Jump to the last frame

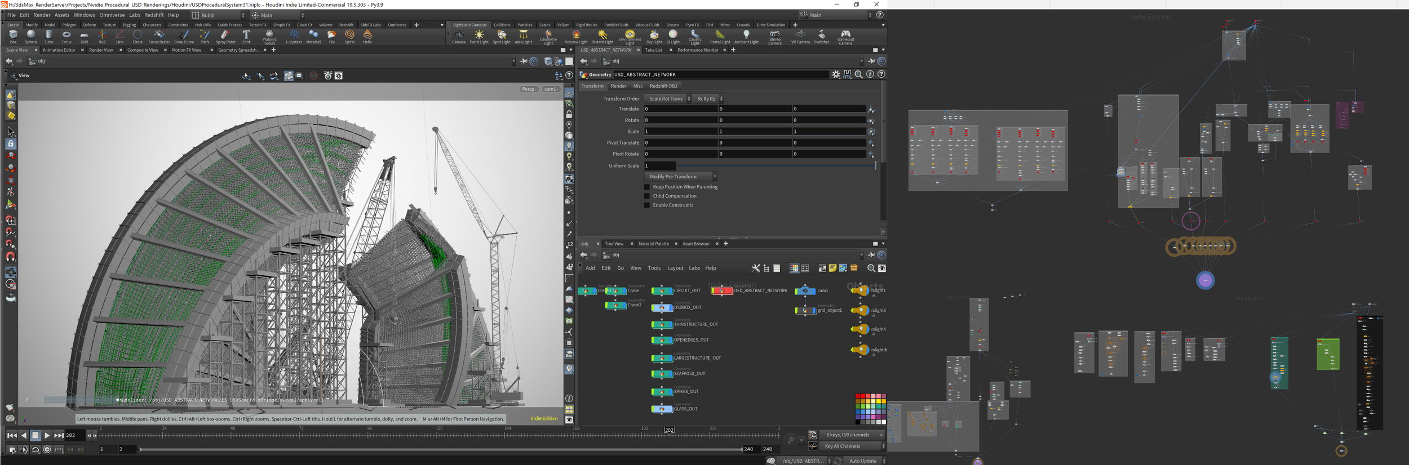pos(59,435)
